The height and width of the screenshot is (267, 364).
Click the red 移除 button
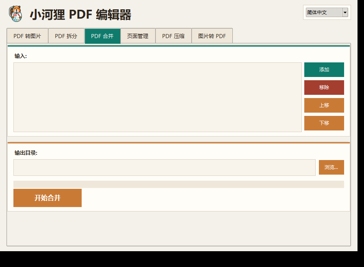[x=324, y=87]
